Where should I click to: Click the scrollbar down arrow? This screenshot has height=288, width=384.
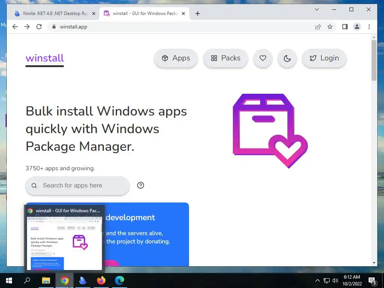(x=374, y=263)
